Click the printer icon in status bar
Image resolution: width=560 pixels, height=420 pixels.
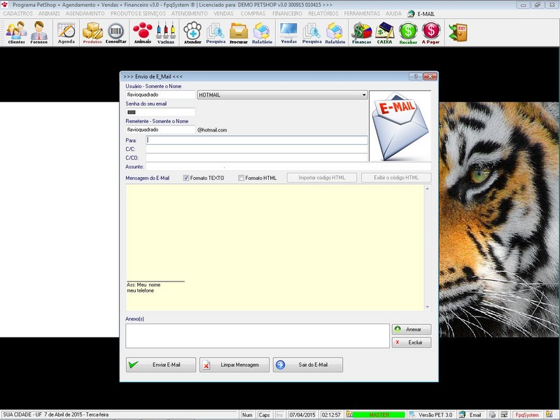pos(493,414)
